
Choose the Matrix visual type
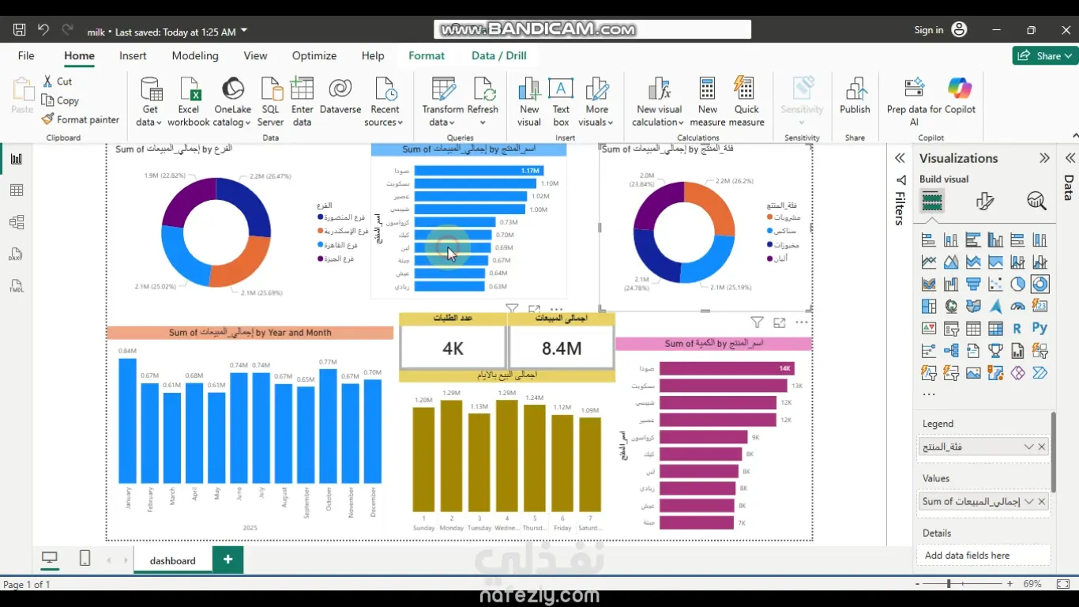(x=995, y=329)
